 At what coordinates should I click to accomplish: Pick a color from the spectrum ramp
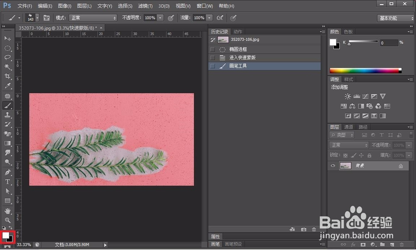click(365, 71)
